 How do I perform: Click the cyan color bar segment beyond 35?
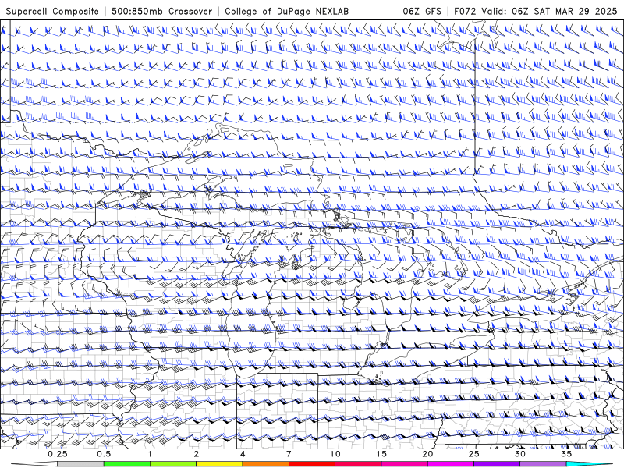point(589,464)
